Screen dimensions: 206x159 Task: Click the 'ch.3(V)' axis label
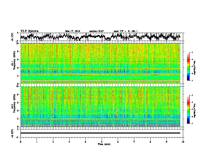click(x=12, y=133)
